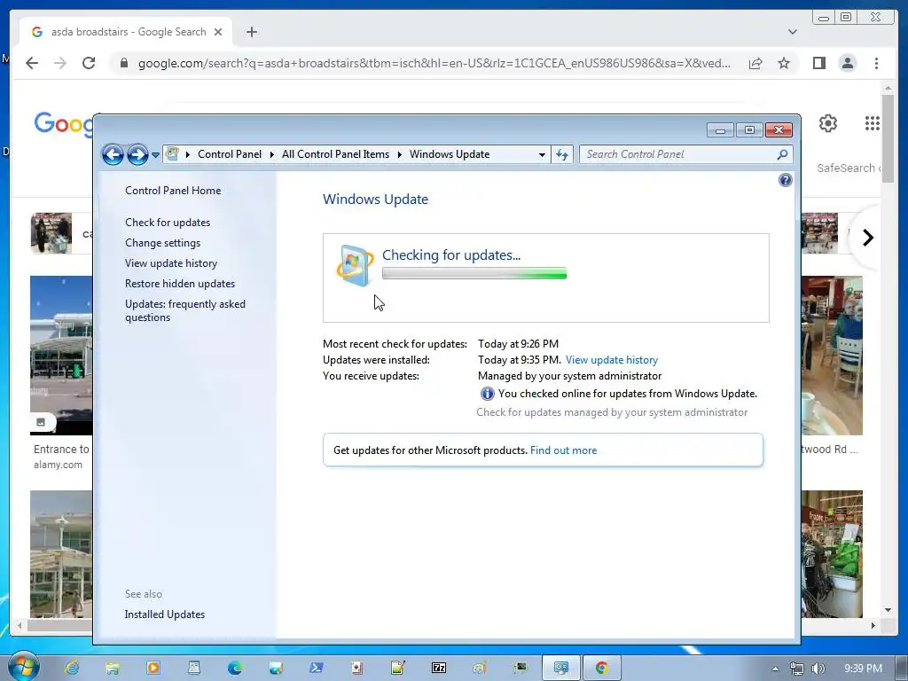
Task: Click the Chrome URL address bar
Action: click(434, 63)
